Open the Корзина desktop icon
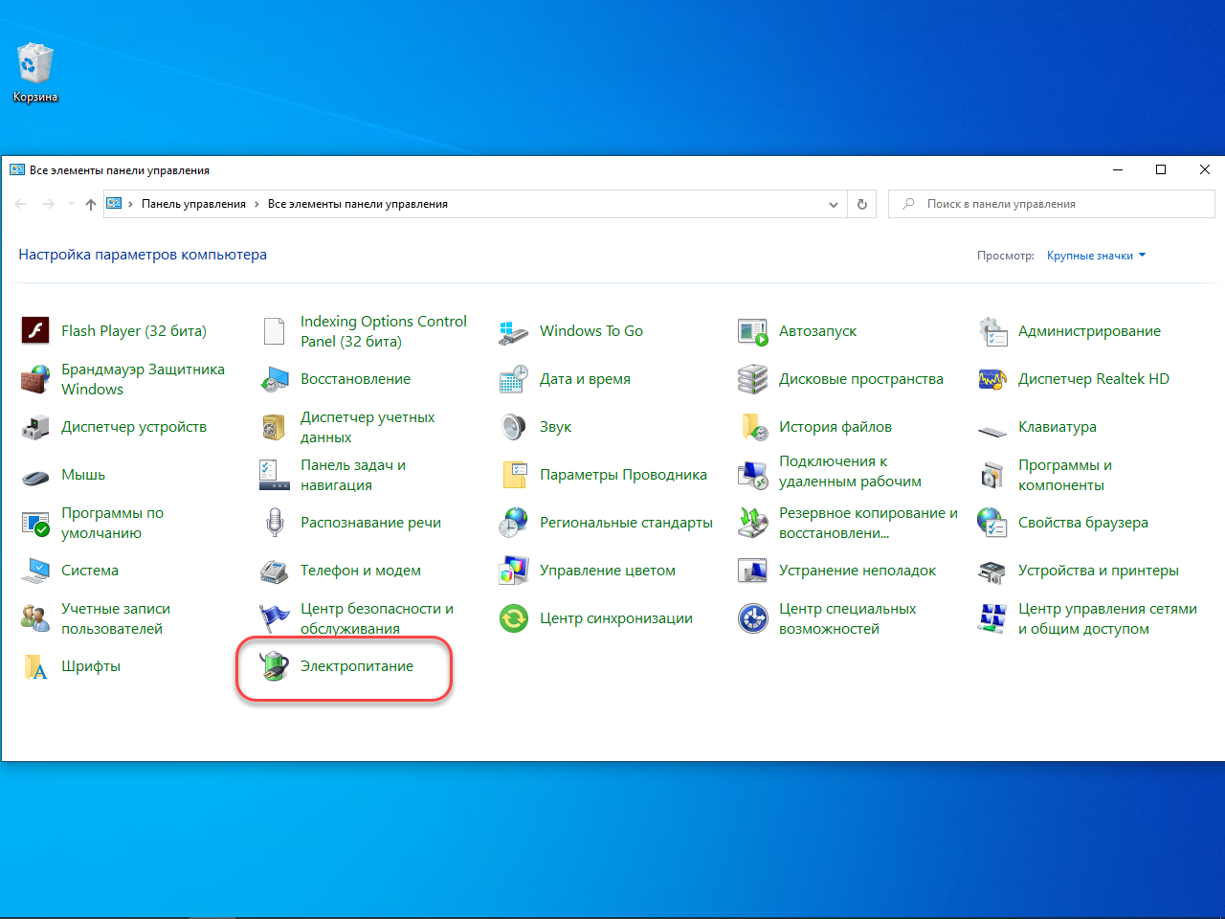The height and width of the screenshot is (919, 1225). (35, 63)
